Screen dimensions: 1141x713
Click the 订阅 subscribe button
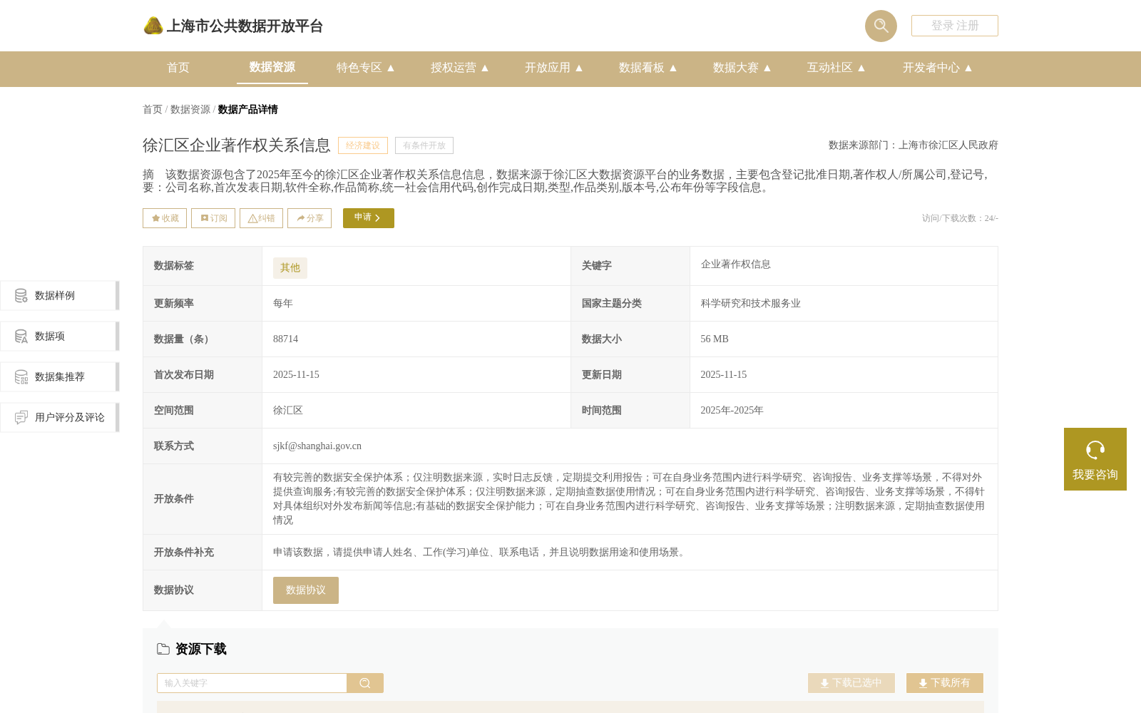tap(213, 218)
